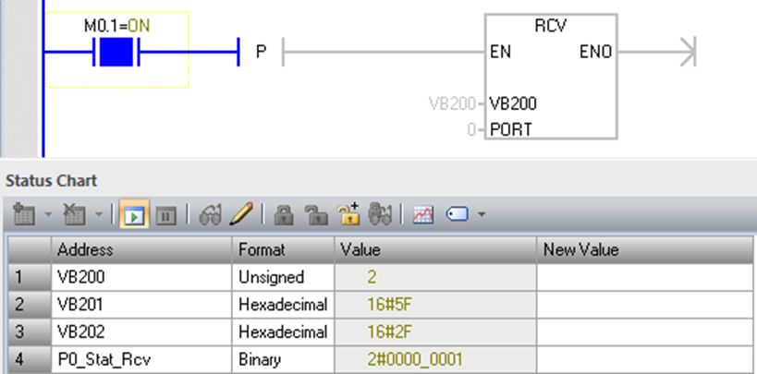Click the New Value column header
The height and width of the screenshot is (374, 757).
tap(645, 249)
